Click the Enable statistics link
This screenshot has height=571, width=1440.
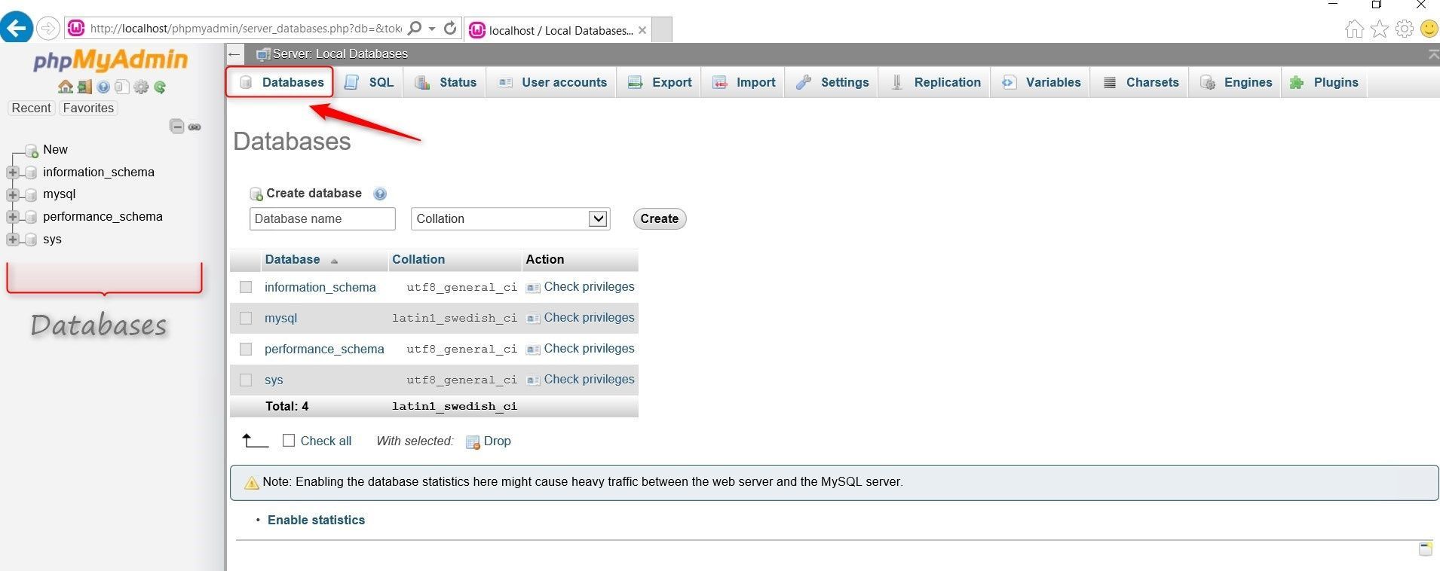(316, 520)
